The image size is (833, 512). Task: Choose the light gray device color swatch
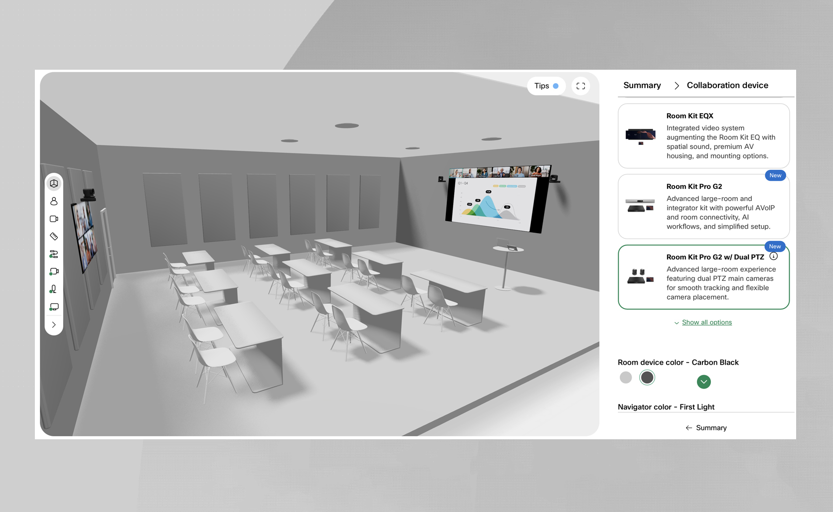point(626,378)
